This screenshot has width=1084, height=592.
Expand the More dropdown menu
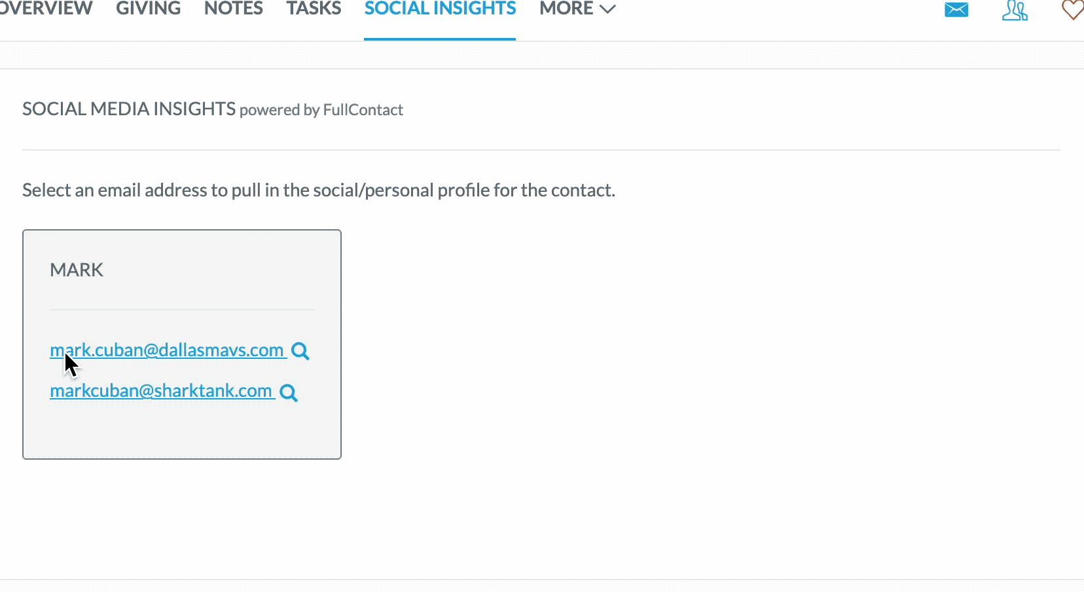click(577, 9)
